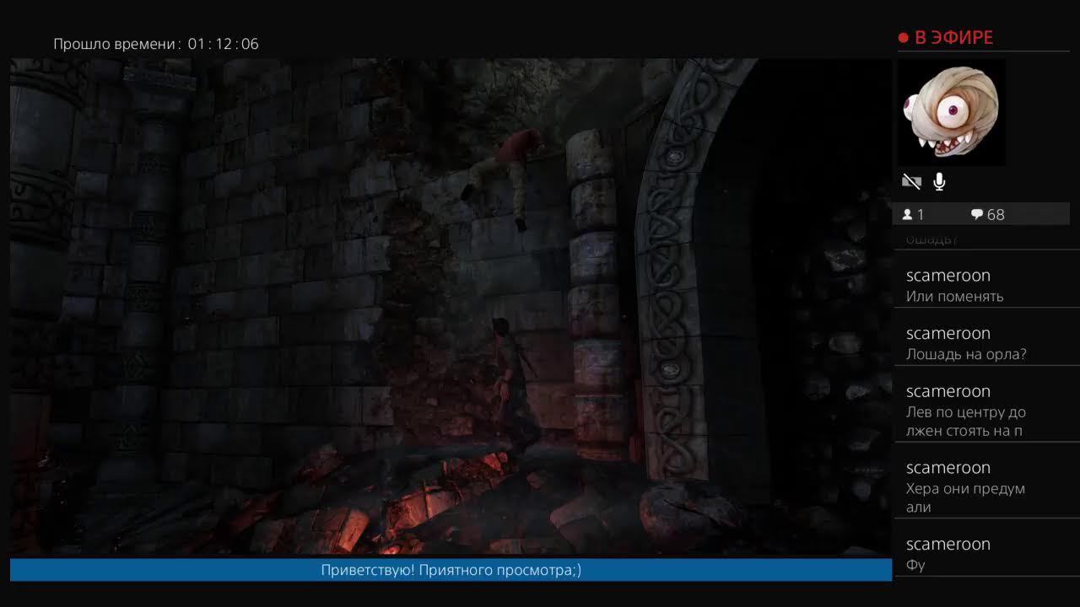Click the comment count "68"
This screenshot has height=607, width=1080.
[x=996, y=215]
